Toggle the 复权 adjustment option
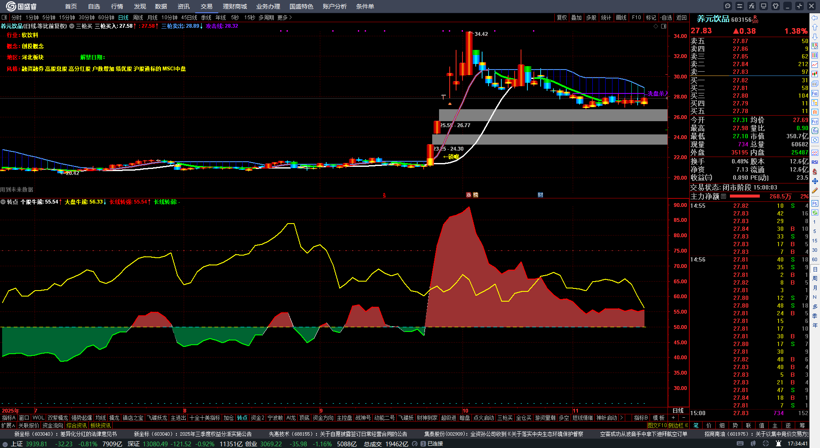The height and width of the screenshot is (448, 820). pyautogui.click(x=562, y=17)
